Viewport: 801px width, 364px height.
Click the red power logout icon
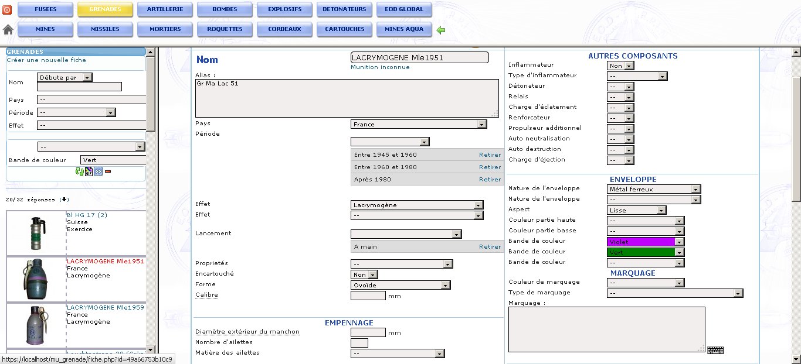8,10
